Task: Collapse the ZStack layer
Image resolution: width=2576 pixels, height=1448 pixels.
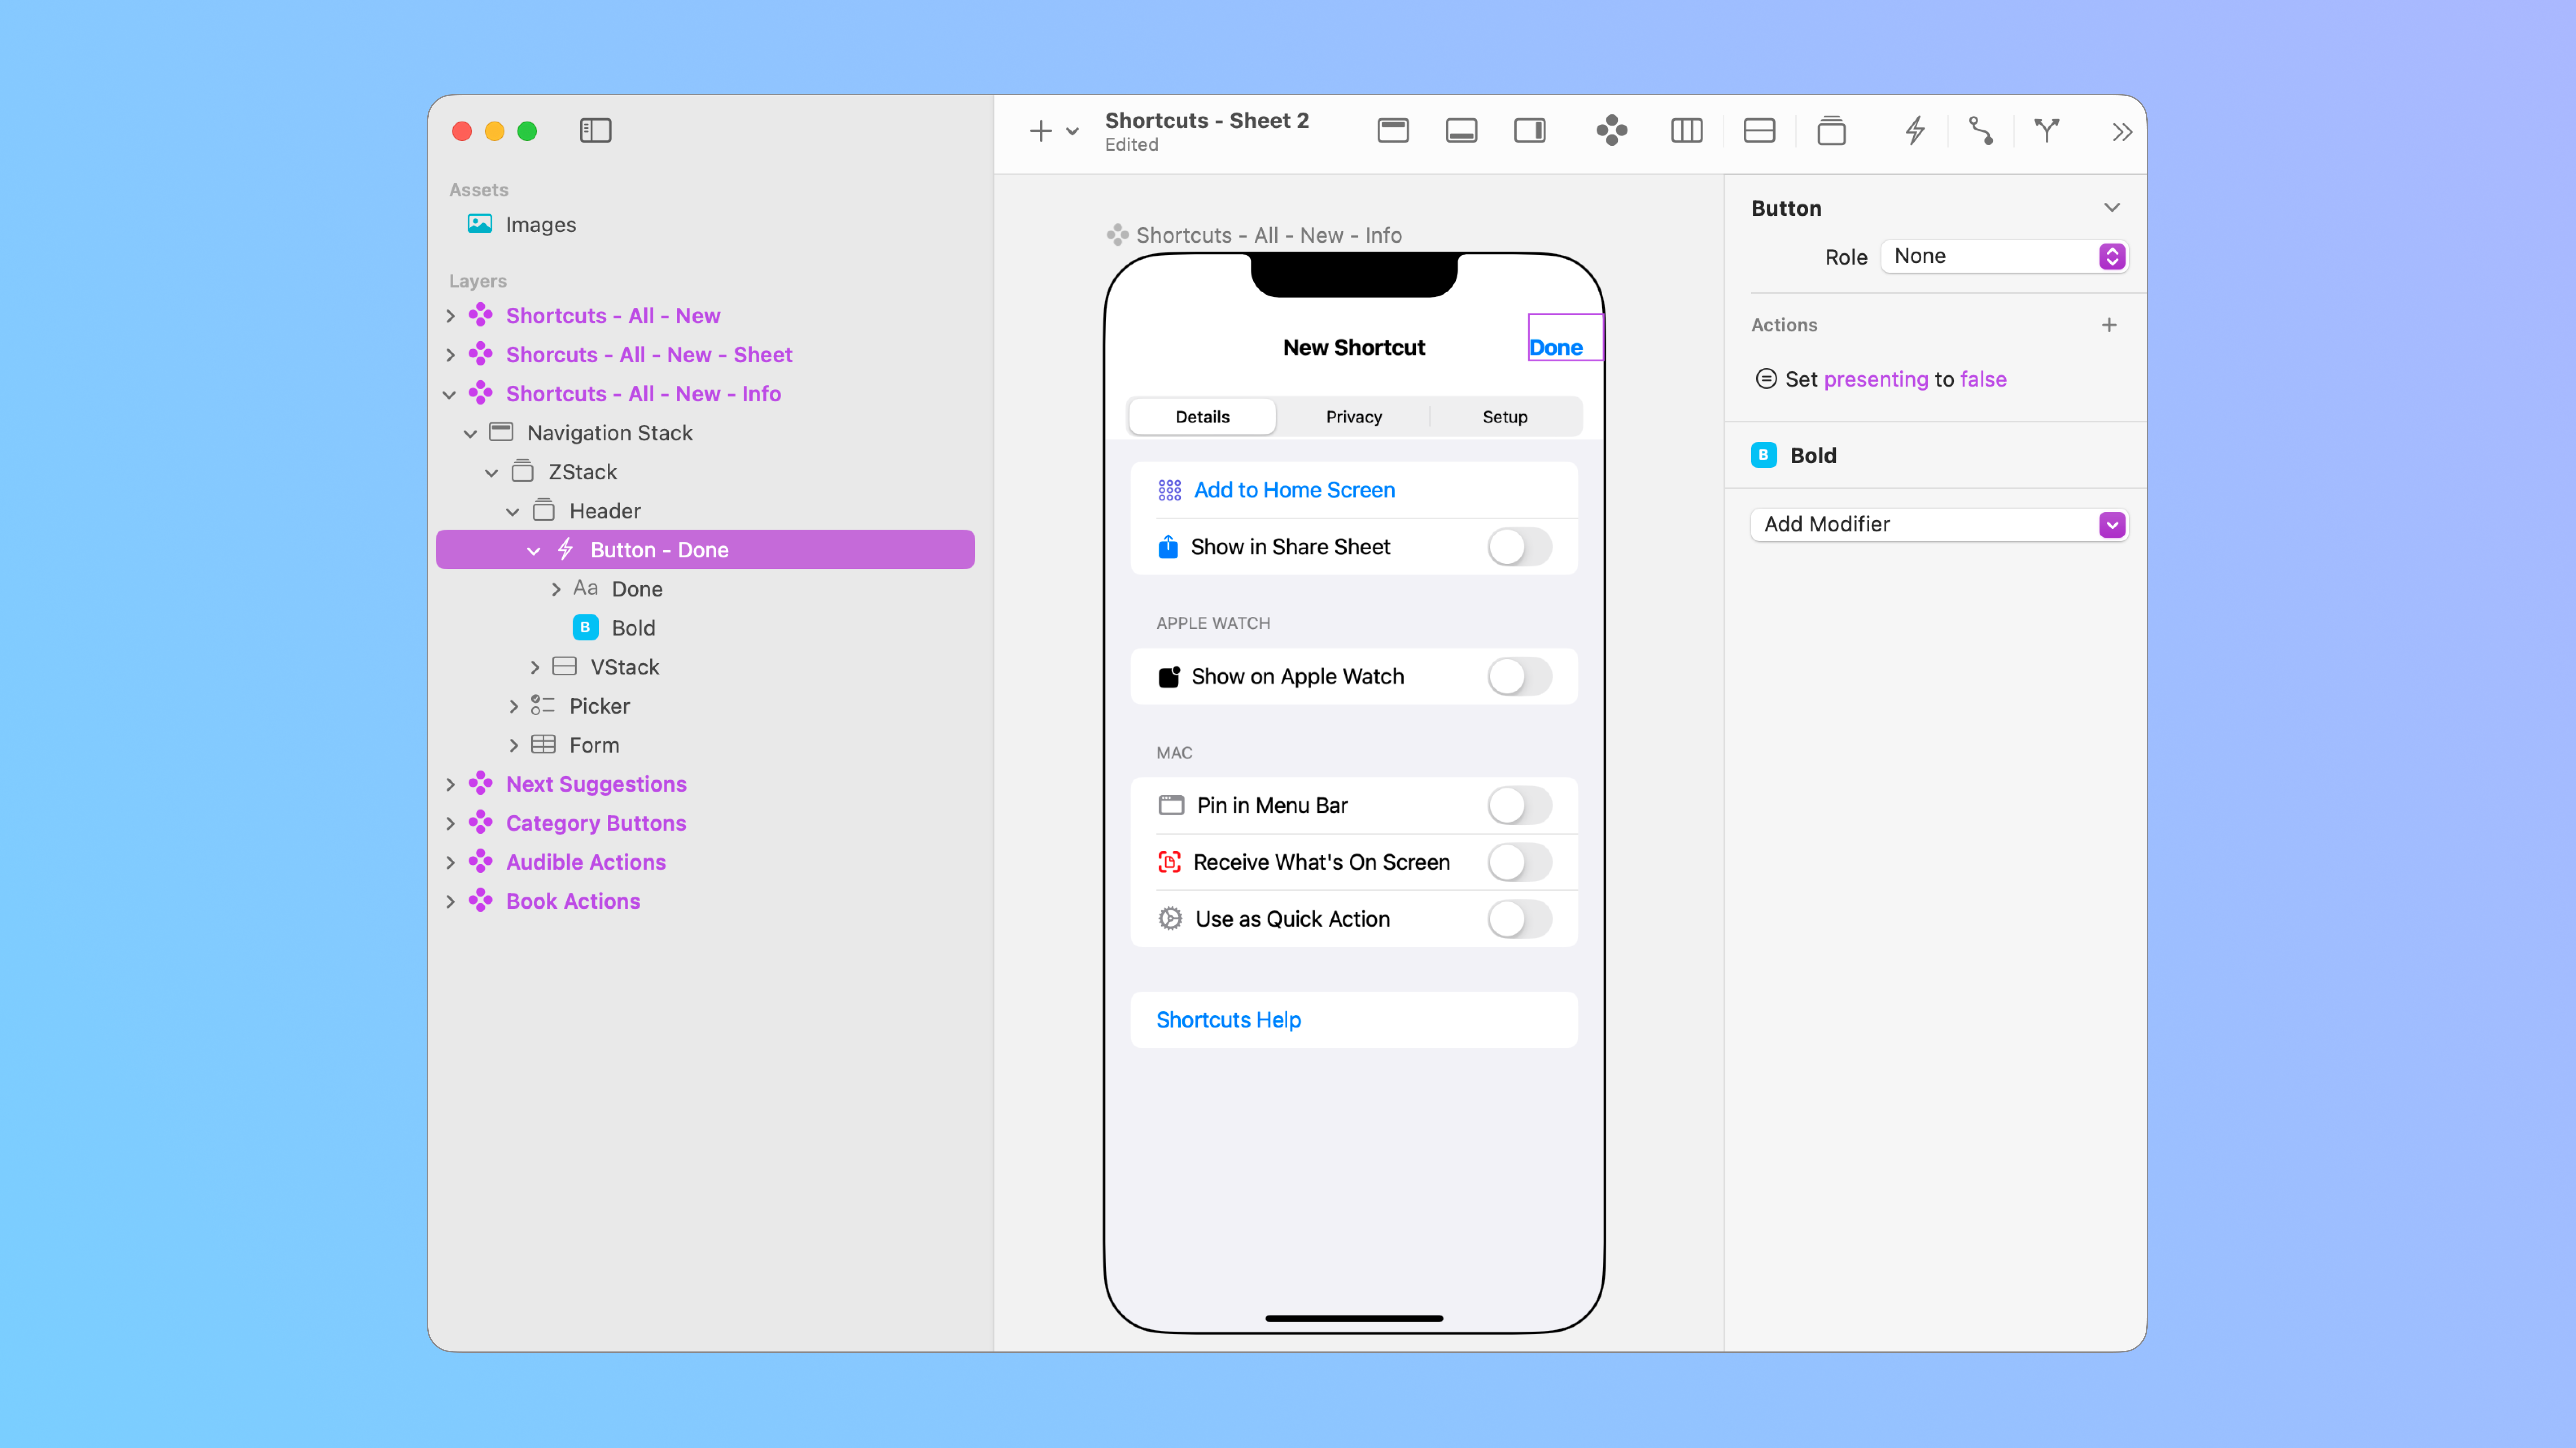Action: point(491,473)
